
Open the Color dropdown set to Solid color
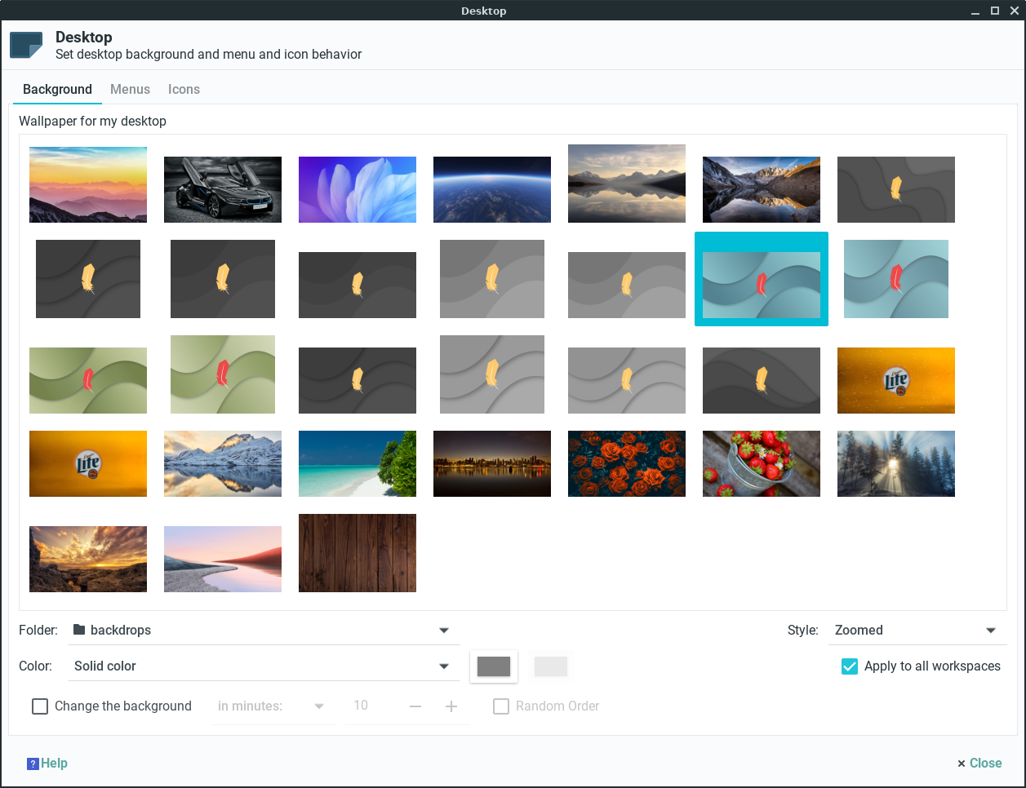261,666
